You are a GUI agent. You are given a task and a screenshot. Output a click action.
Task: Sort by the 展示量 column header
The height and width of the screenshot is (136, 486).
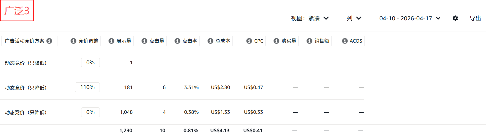pyautogui.click(x=123, y=41)
